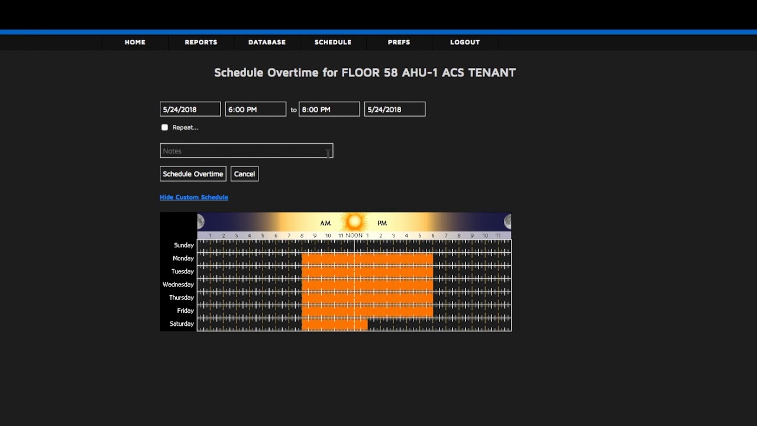Enable the Repeat checkbox
This screenshot has width=757, height=426.
tap(164, 127)
